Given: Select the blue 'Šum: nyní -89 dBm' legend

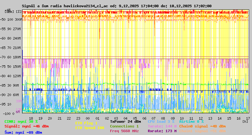Looking at the screenshot, I should pos(23,132).
